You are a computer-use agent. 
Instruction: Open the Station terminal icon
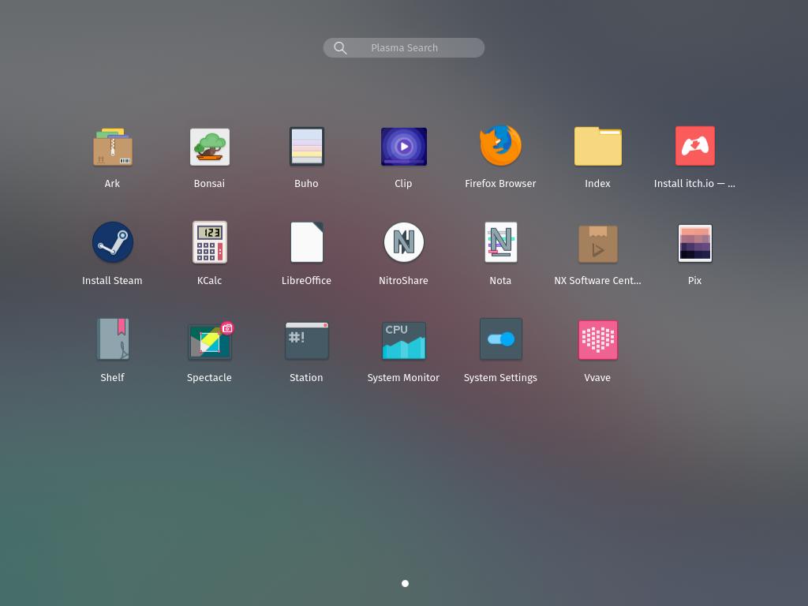coord(307,340)
